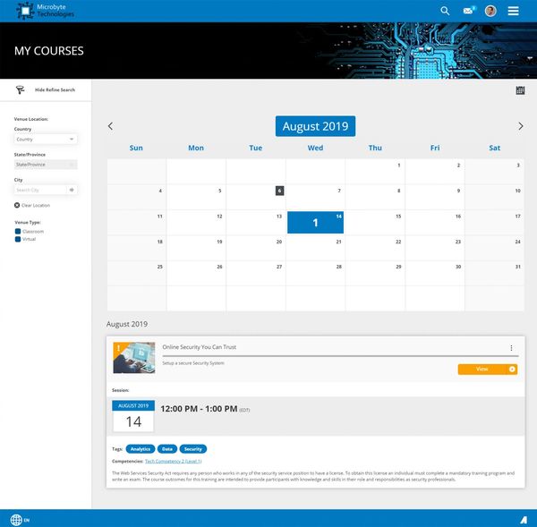
Task: Expand the State/Province dropdown
Action: point(46,165)
